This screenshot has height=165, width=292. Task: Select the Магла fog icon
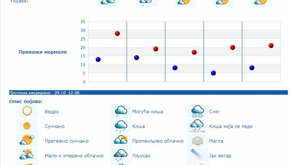[197, 140]
